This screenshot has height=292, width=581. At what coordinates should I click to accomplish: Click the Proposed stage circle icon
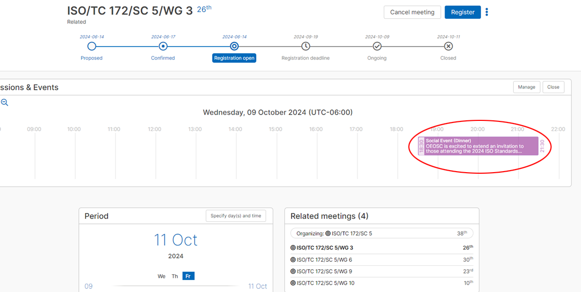click(x=92, y=46)
